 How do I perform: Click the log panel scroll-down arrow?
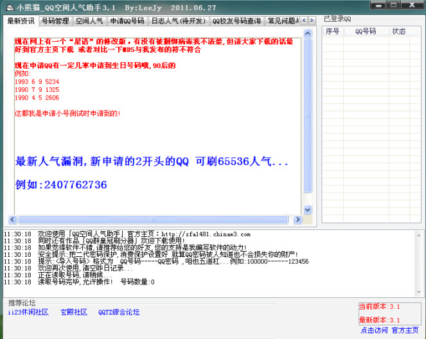coord(419,292)
